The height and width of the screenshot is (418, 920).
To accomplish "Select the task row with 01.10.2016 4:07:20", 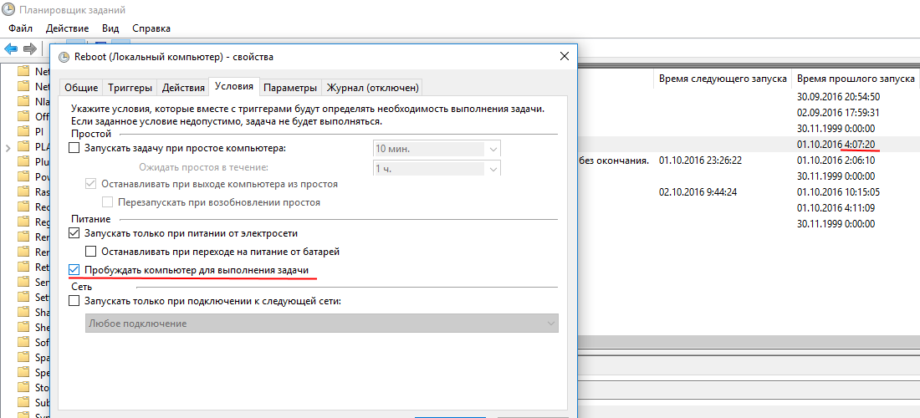I will coord(836,145).
